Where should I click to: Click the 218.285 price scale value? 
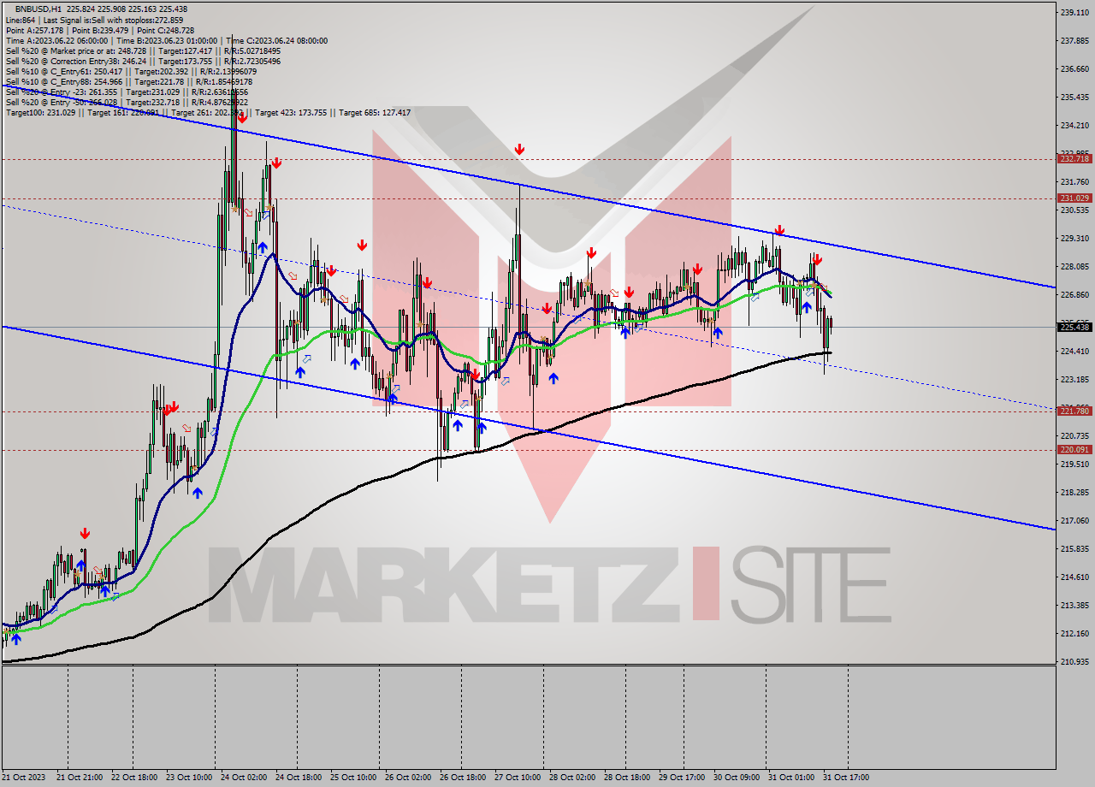click(x=1074, y=492)
